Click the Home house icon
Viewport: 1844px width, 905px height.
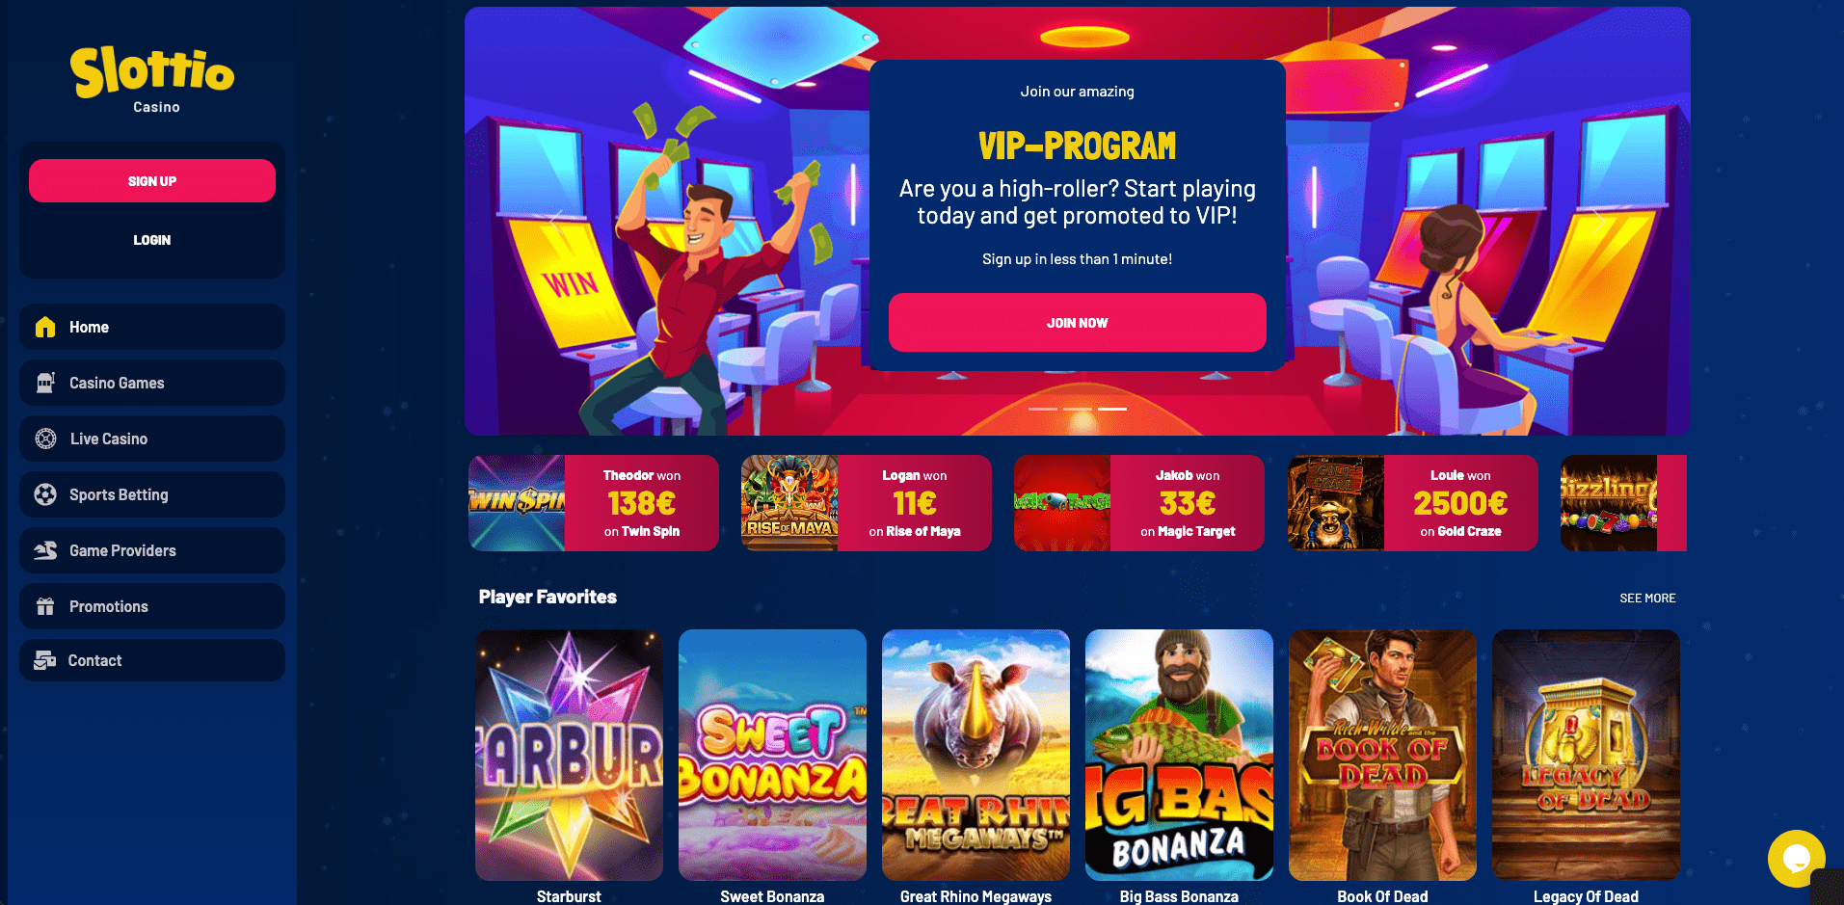45,327
